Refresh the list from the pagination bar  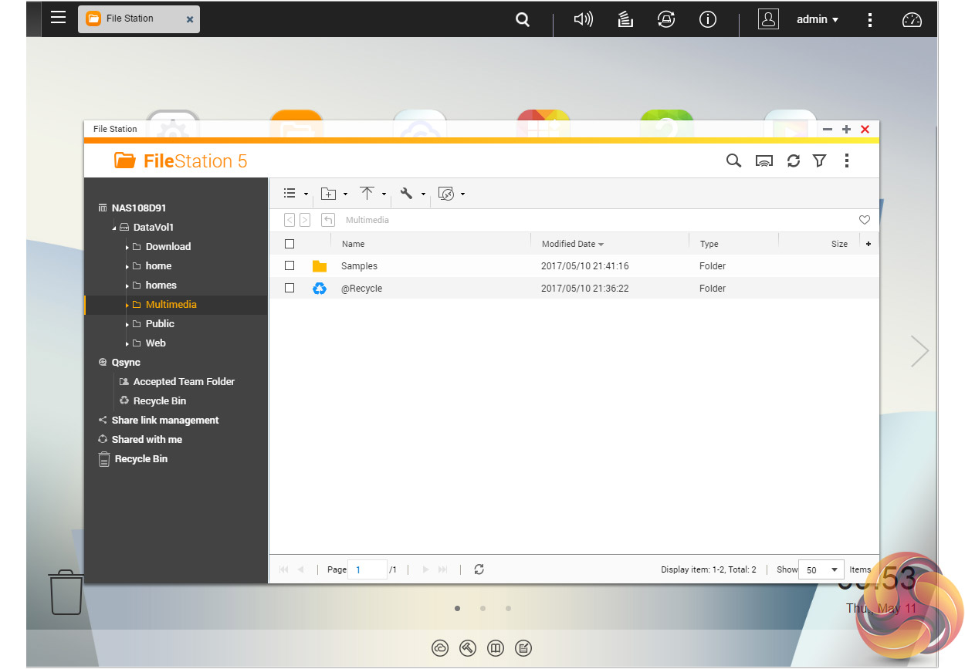coord(479,569)
